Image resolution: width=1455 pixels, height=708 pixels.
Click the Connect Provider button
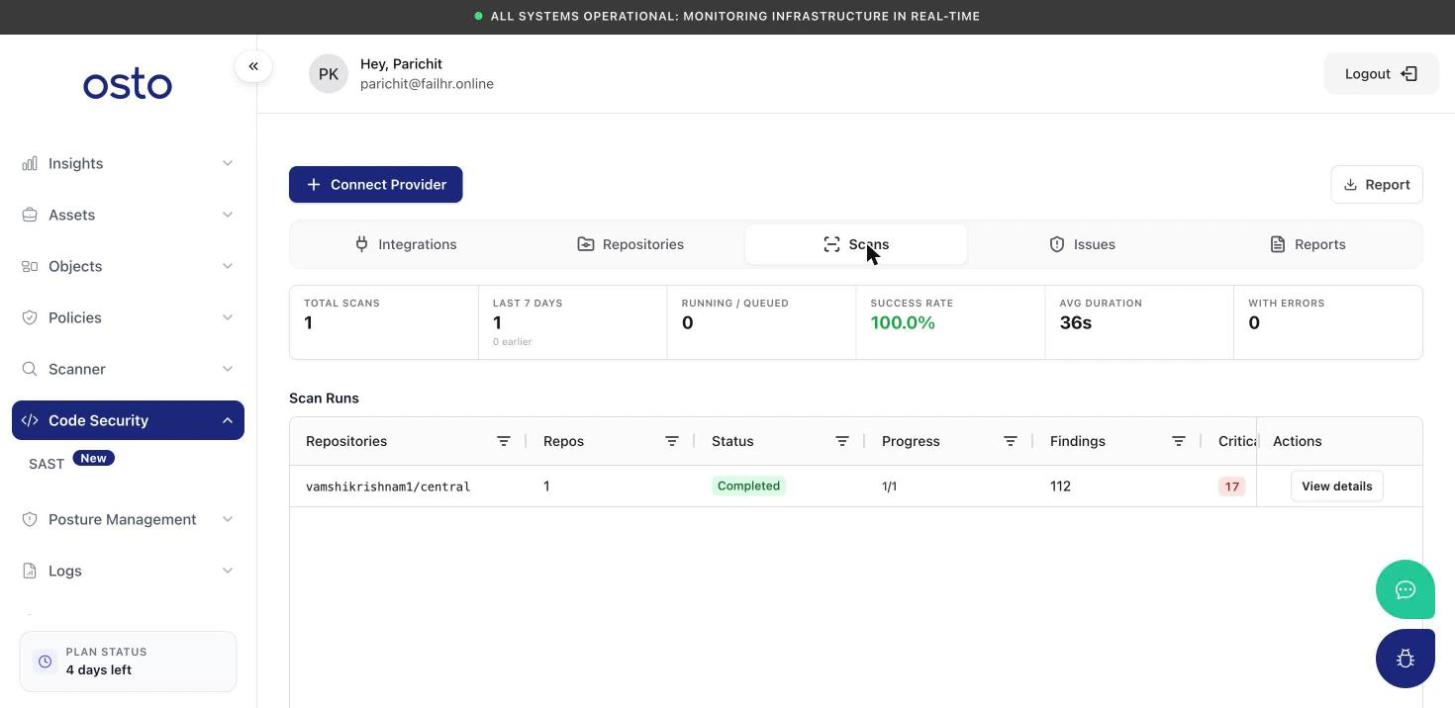pyautogui.click(x=376, y=185)
